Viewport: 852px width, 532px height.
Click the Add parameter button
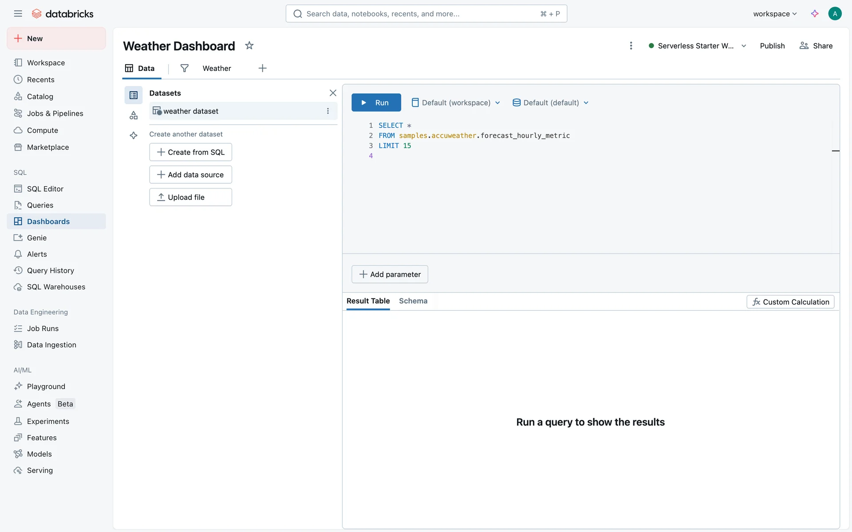(390, 274)
